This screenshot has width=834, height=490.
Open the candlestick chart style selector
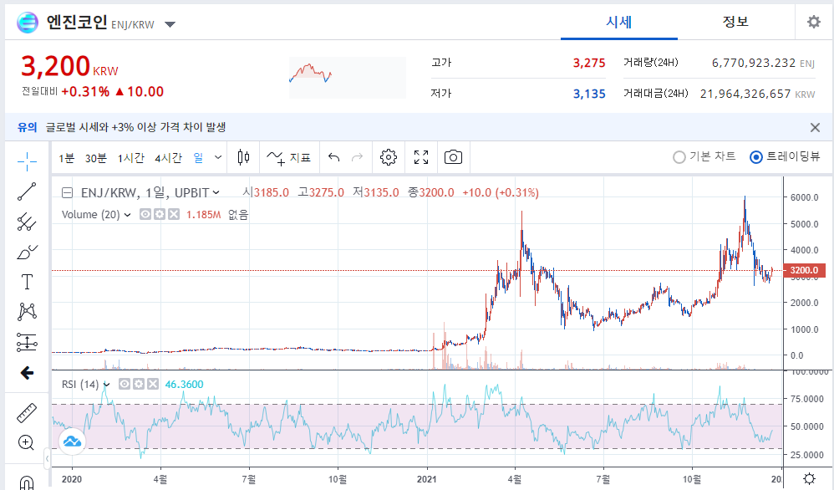(x=244, y=157)
